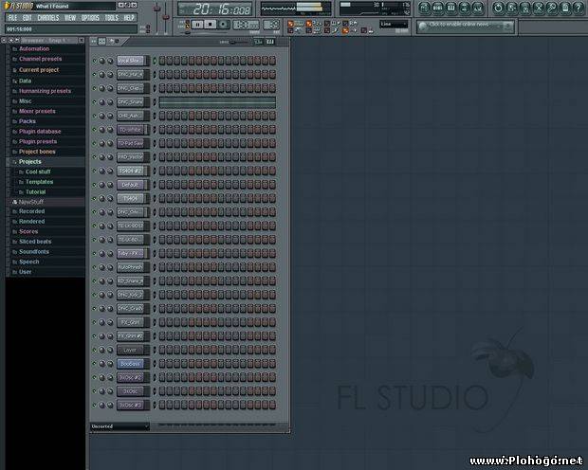Open the Mixer shortcut icon
The height and width of the screenshot is (470, 588).
click(478, 8)
